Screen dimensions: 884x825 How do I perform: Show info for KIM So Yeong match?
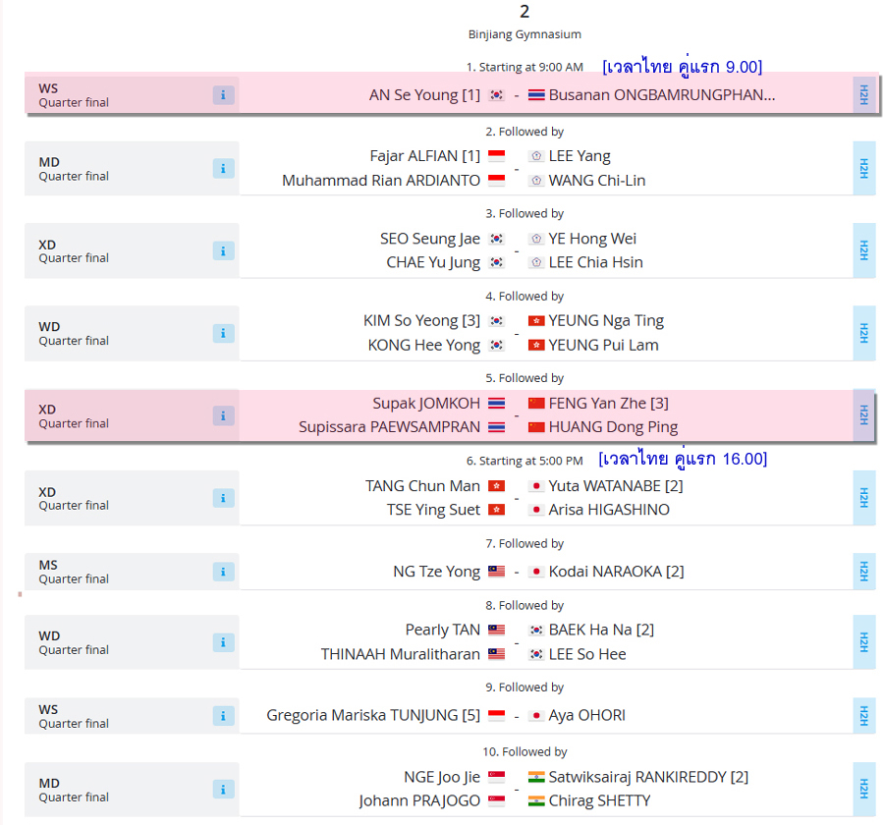(x=223, y=333)
